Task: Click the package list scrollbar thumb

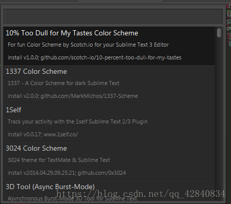Action: (219, 33)
